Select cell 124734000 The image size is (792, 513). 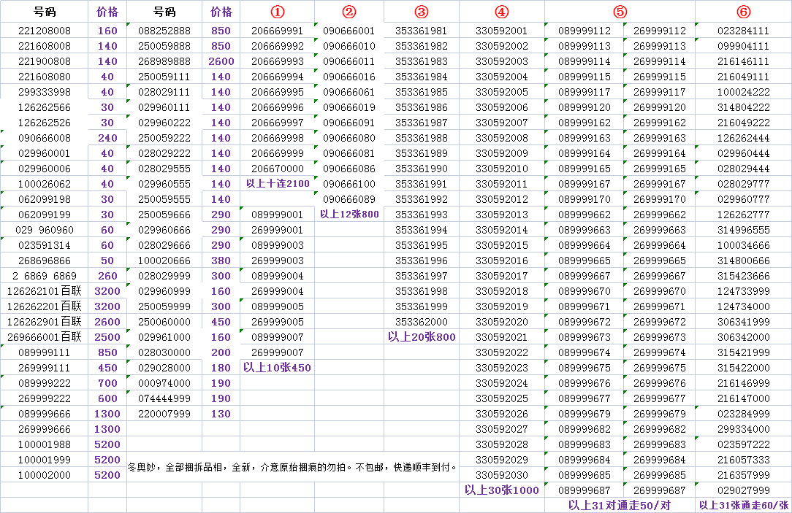coord(744,306)
